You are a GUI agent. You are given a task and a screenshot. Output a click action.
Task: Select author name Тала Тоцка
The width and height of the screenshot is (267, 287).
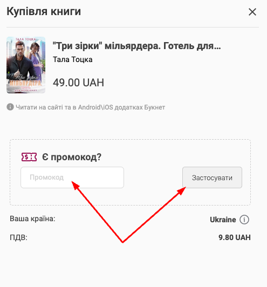73,59
